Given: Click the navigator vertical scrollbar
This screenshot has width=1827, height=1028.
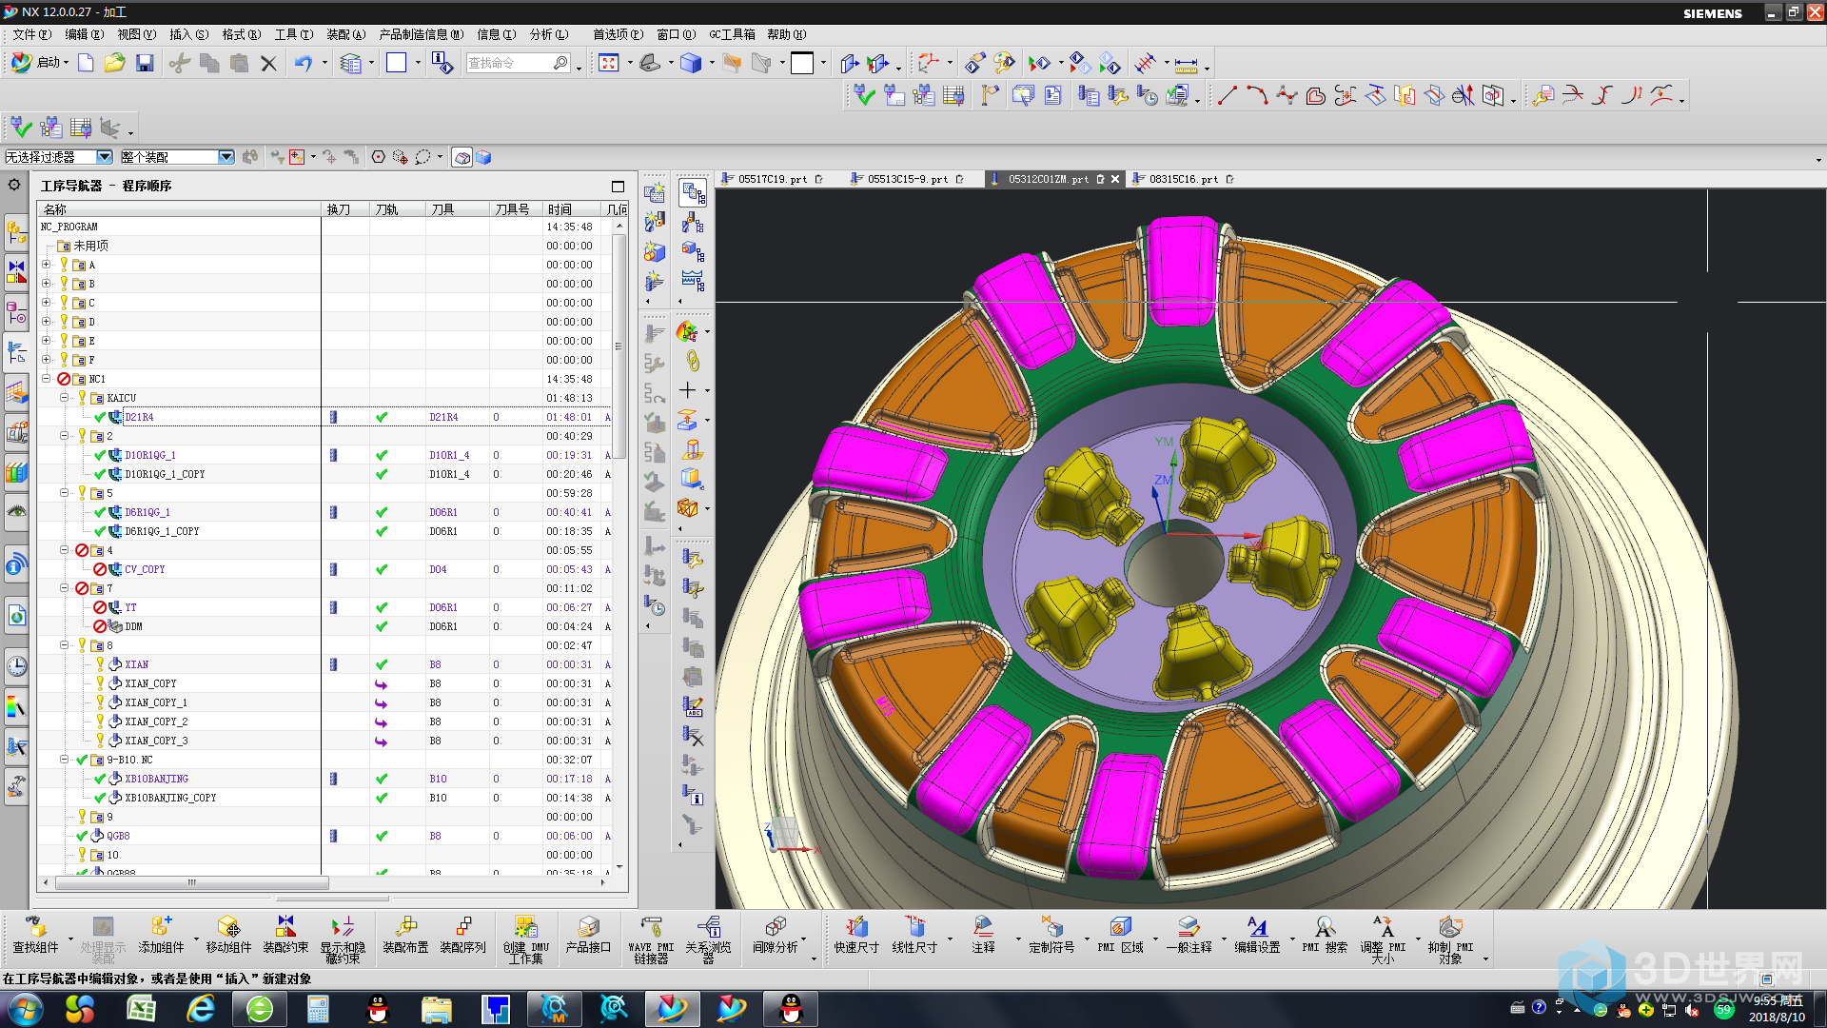Looking at the screenshot, I should [619, 547].
